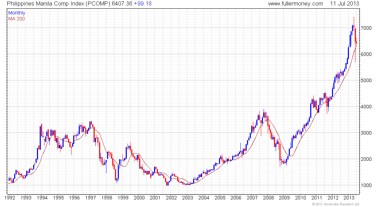Click the chart title 'Philippines Manila Comp Index (PCOMP)'
380x207 pixels.
(x=59, y=4)
